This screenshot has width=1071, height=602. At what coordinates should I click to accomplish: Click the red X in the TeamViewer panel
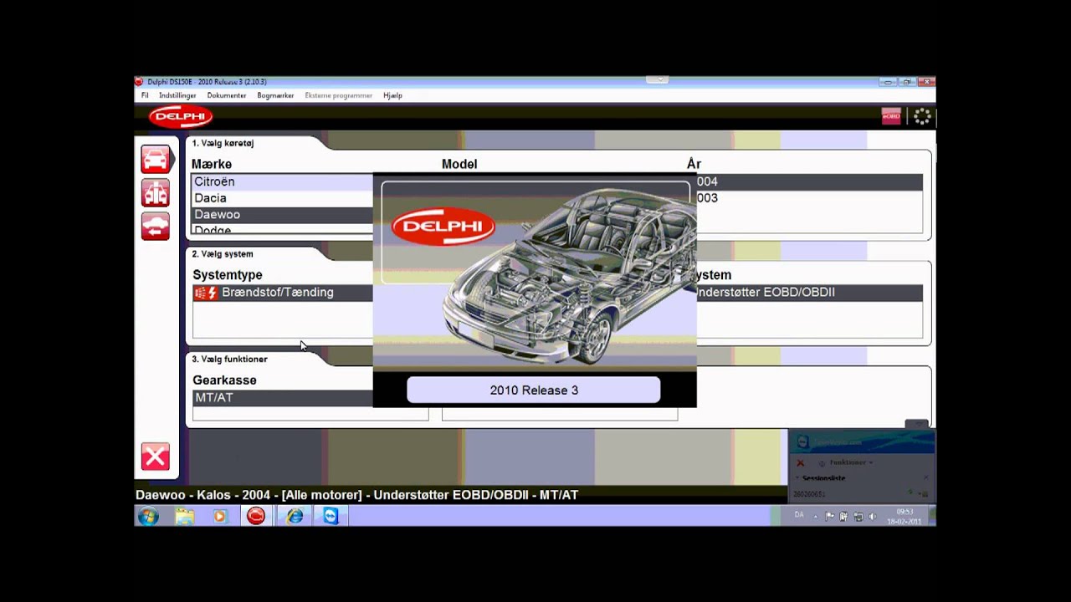click(800, 462)
